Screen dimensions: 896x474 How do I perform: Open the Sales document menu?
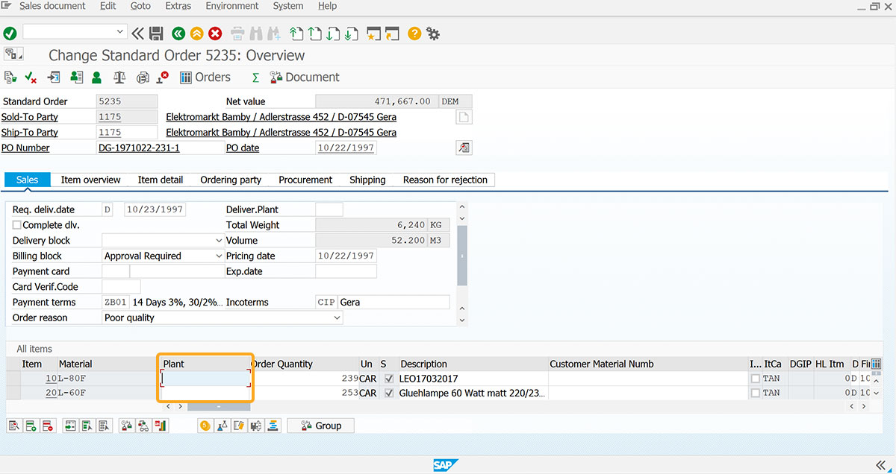pyautogui.click(x=52, y=6)
